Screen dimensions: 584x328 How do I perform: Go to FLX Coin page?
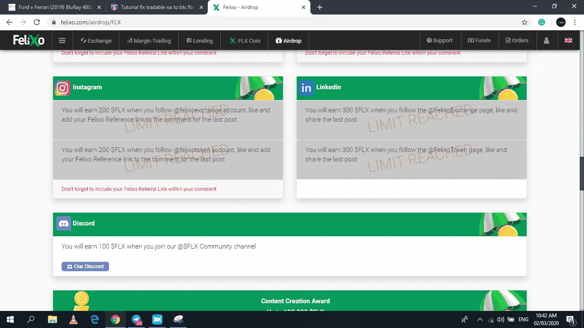tap(245, 41)
